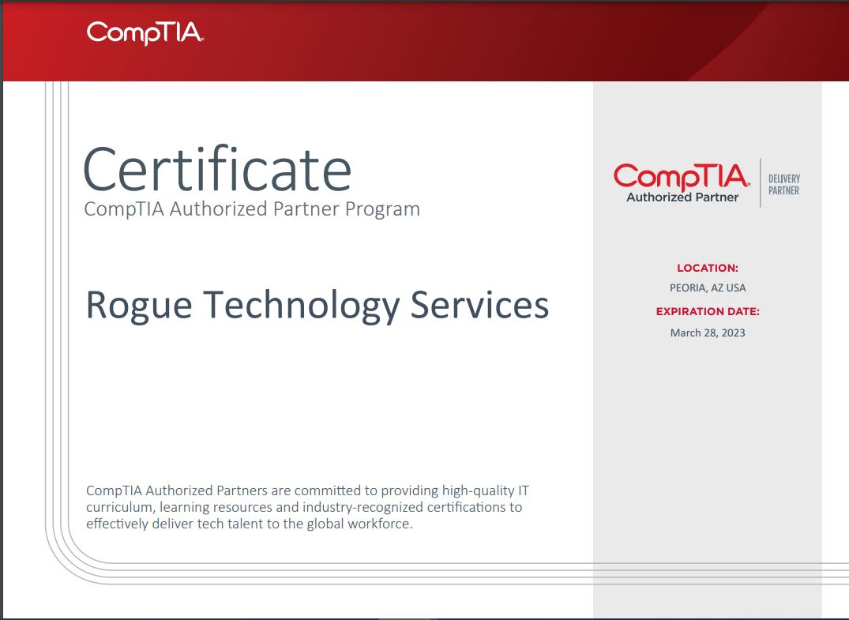Click the divider line beside the partner badge
This screenshot has width=849, height=620.
[x=761, y=183]
